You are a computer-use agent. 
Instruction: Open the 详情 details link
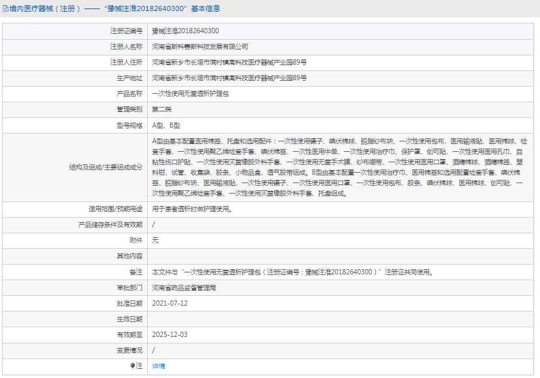(x=158, y=366)
